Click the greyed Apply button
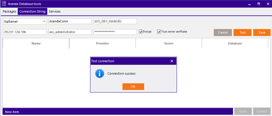The image size is (272, 116). (243, 111)
